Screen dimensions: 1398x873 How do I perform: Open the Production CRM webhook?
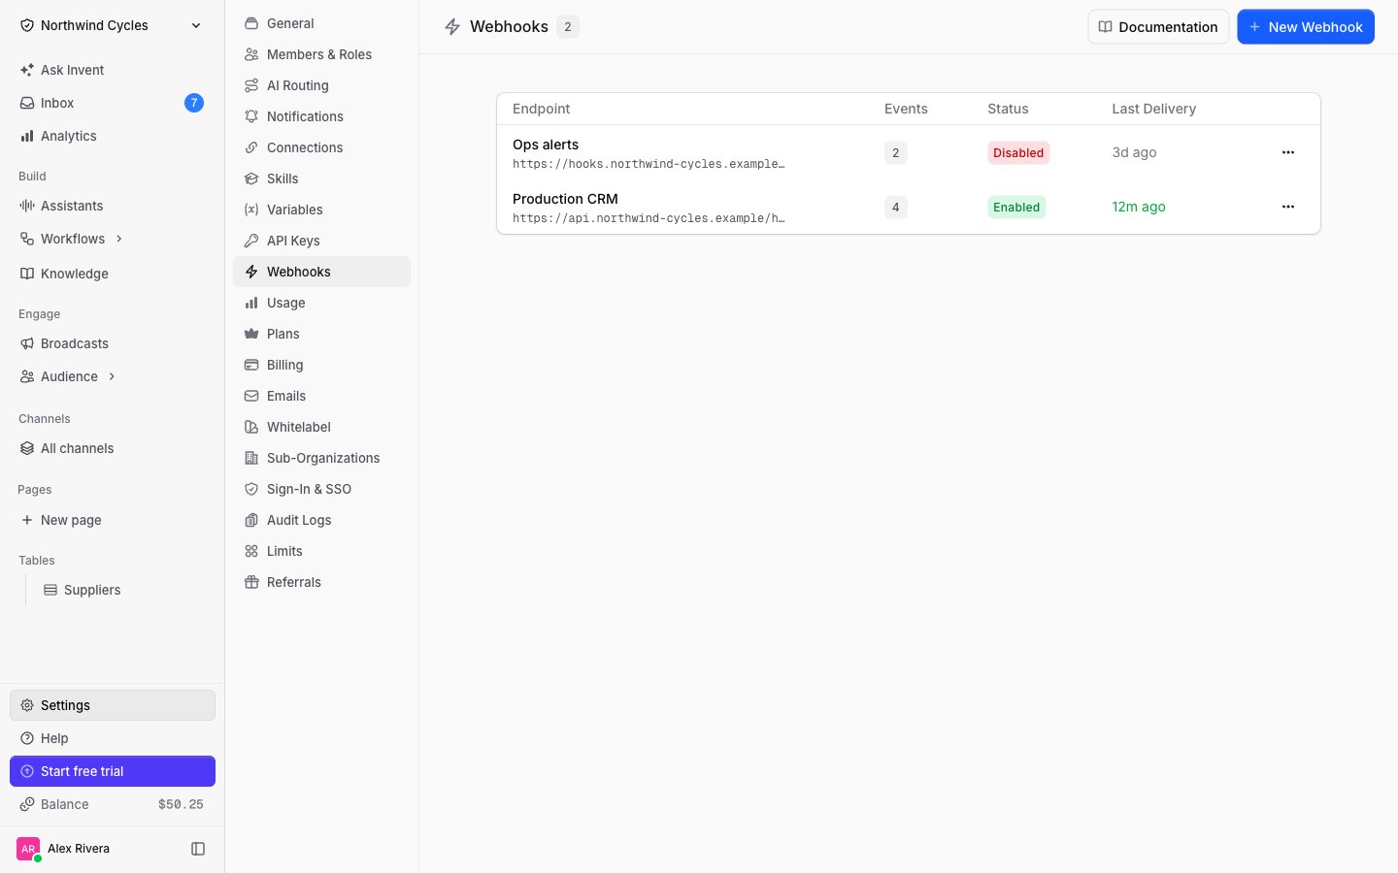[565, 199]
